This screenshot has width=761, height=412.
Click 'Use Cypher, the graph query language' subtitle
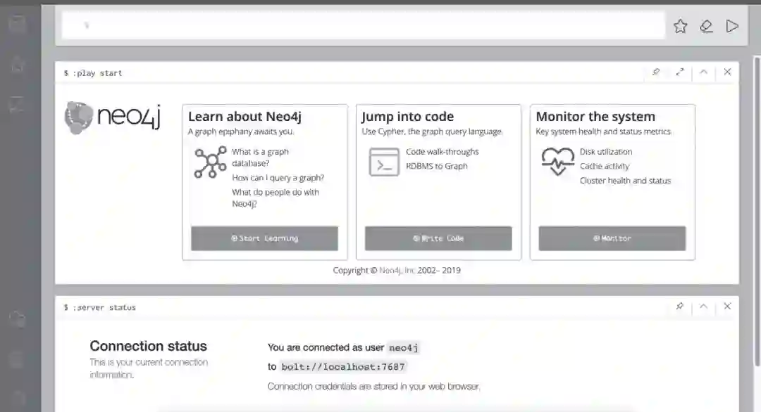tap(433, 131)
